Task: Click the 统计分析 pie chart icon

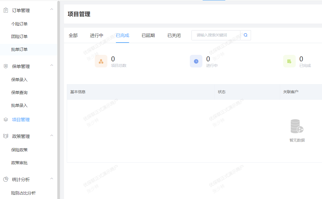Action: click(x=6, y=179)
